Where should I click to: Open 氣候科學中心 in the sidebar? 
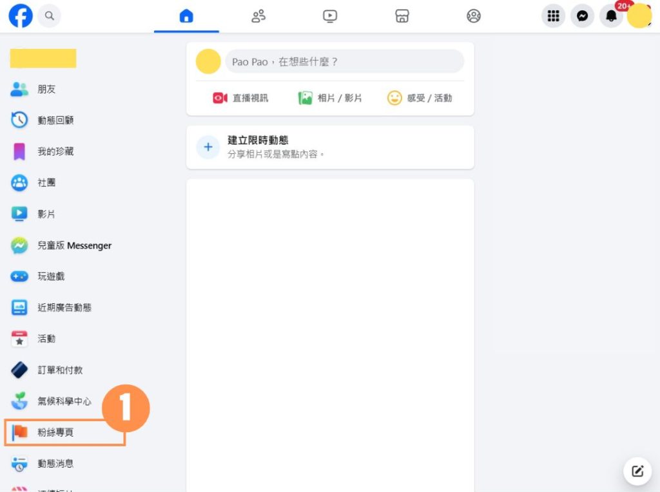click(64, 401)
